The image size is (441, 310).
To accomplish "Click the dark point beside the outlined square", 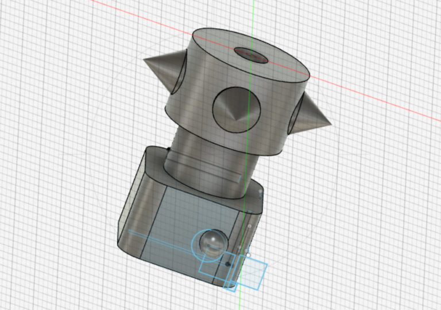I will 229,264.
